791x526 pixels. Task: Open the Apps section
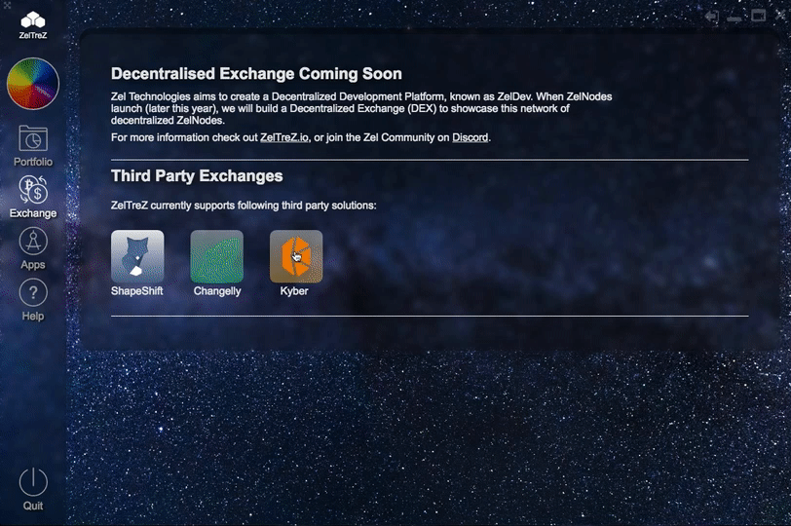(x=33, y=248)
